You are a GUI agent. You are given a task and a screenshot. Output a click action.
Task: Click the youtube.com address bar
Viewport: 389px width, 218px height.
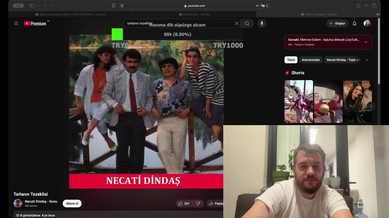pyautogui.click(x=194, y=5)
